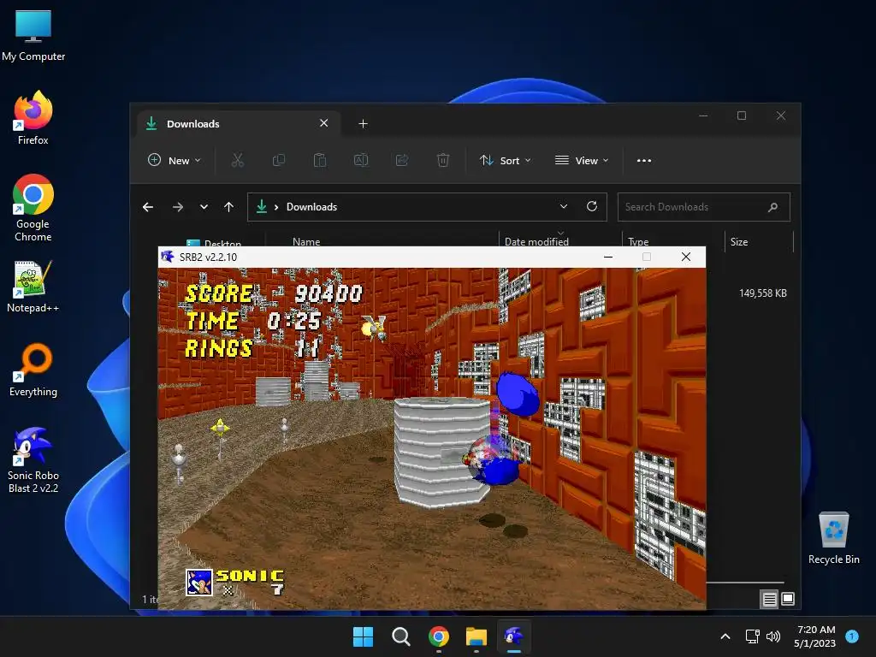Minimize the SRB2 game window
The width and height of the screenshot is (876, 657).
click(608, 257)
